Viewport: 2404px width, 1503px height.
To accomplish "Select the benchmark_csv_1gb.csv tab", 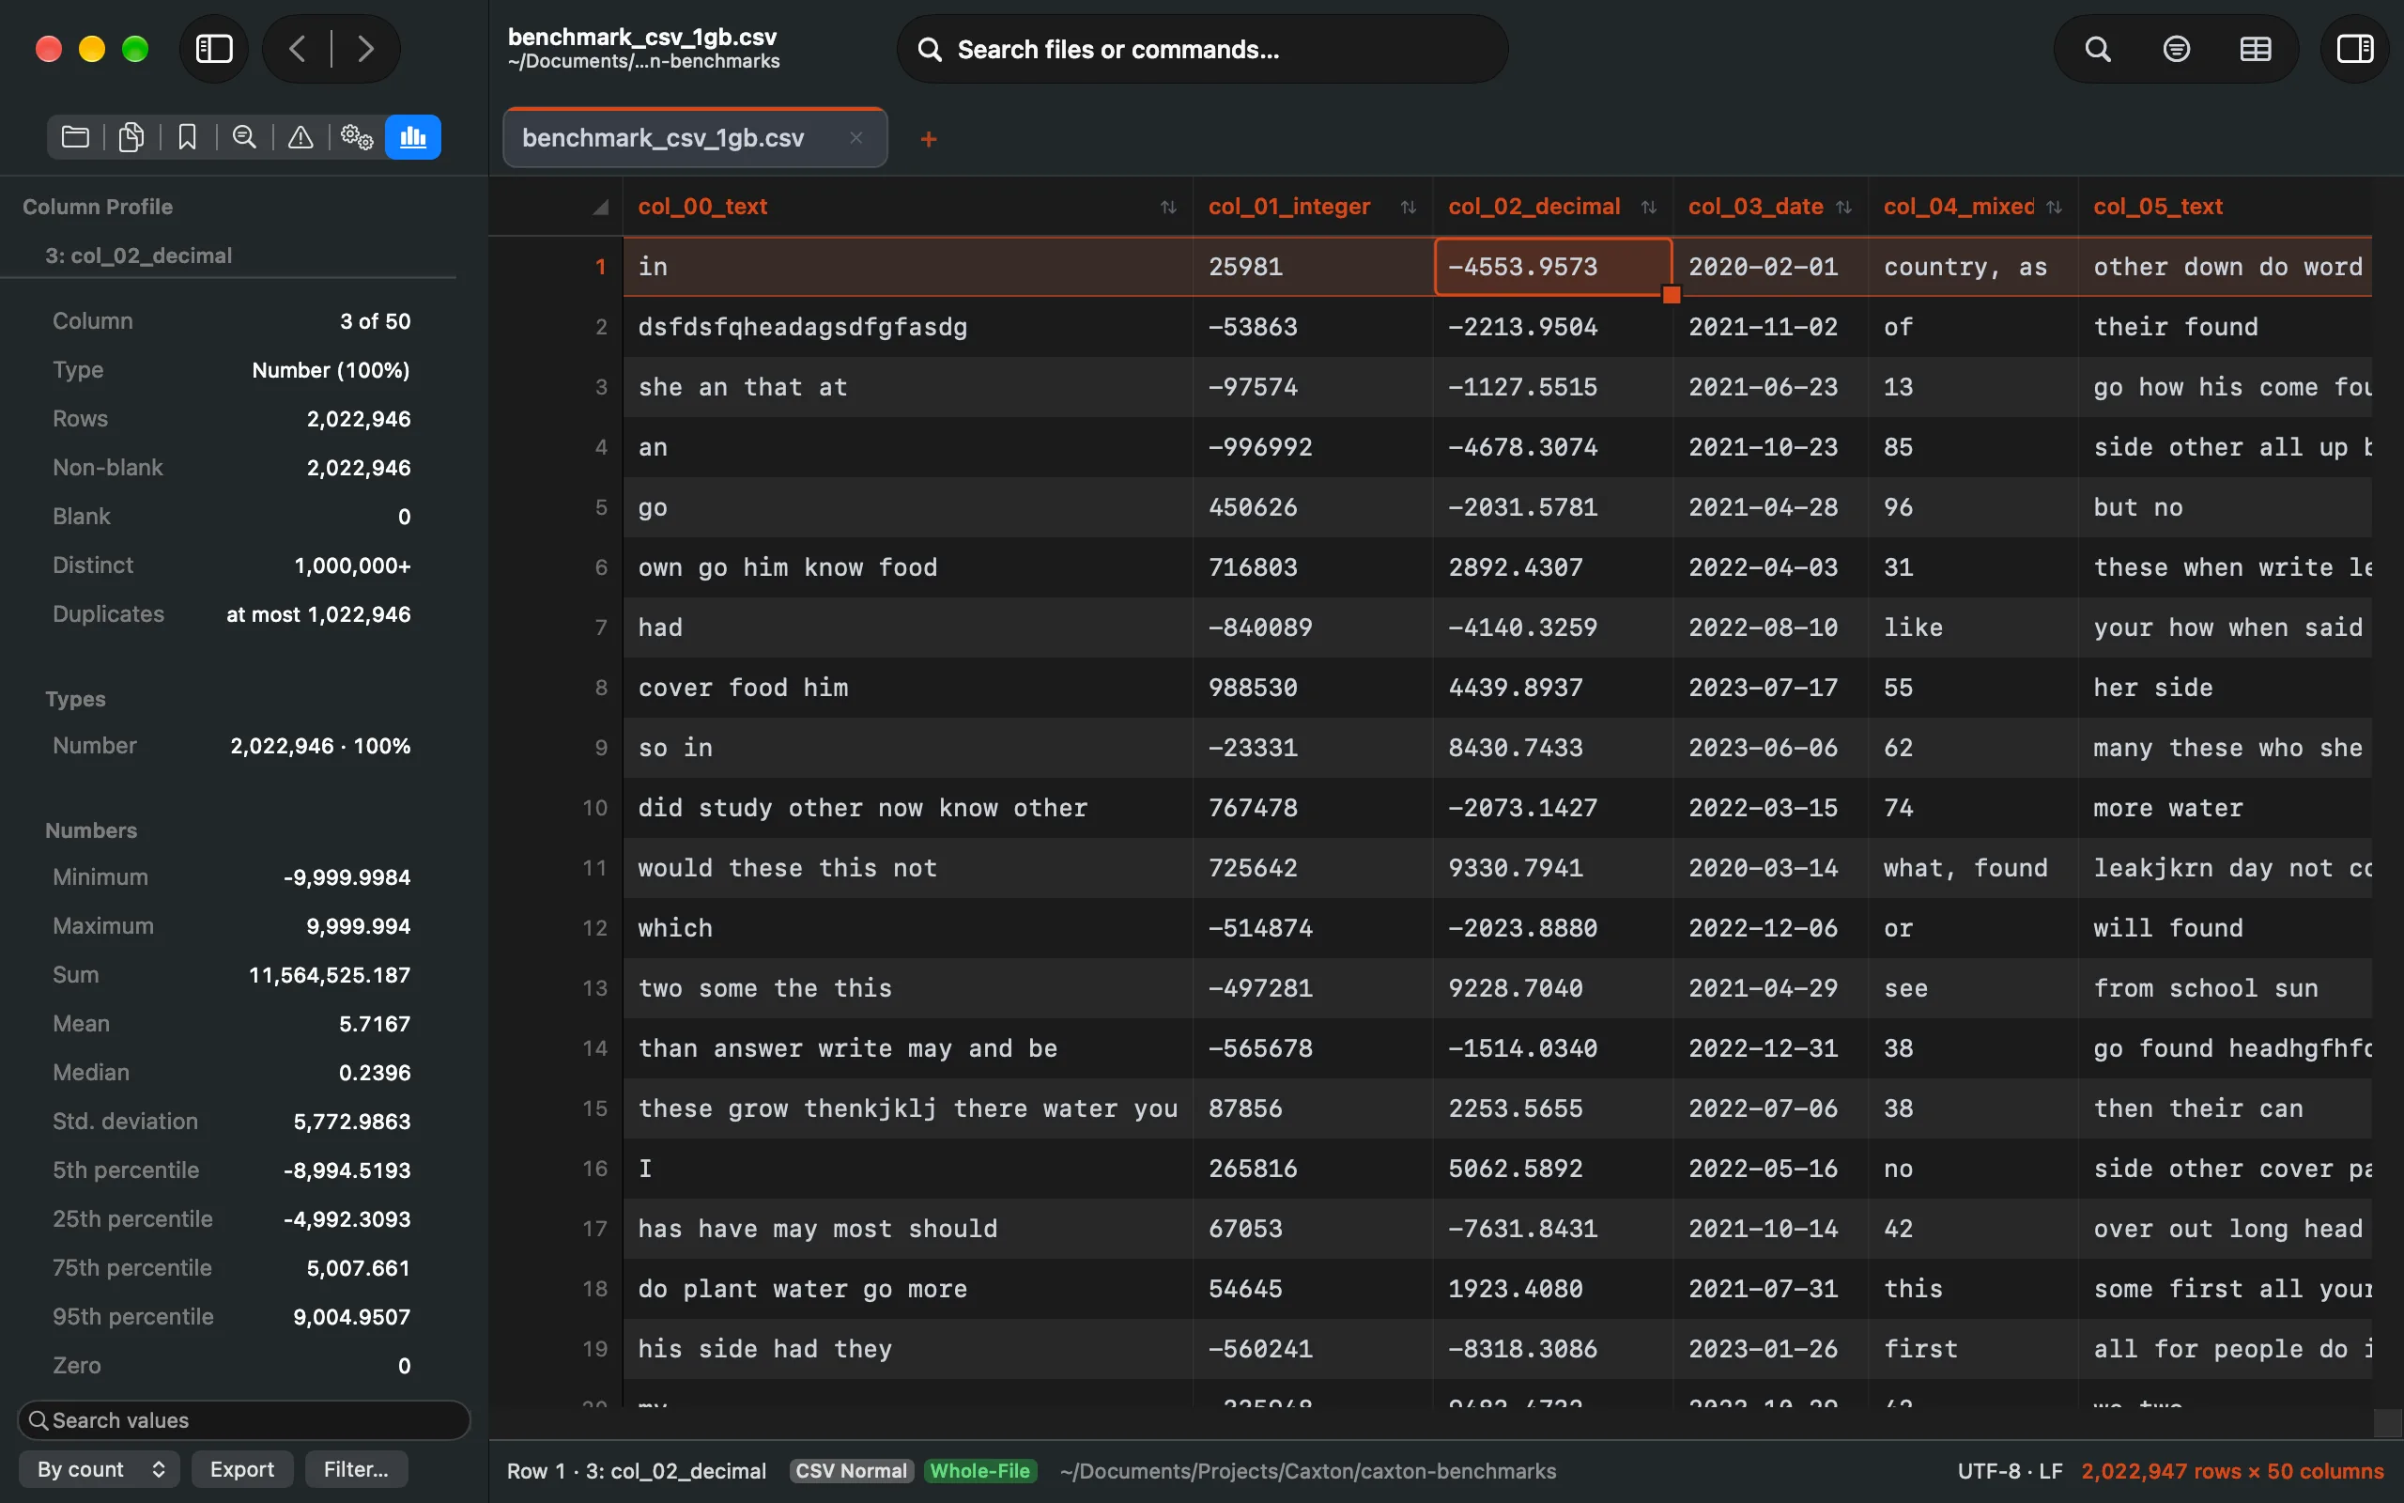I will point(694,138).
